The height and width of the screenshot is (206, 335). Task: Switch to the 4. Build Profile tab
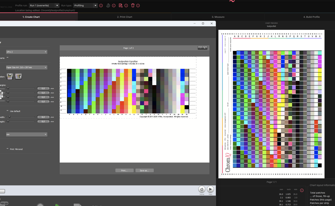click(x=312, y=17)
